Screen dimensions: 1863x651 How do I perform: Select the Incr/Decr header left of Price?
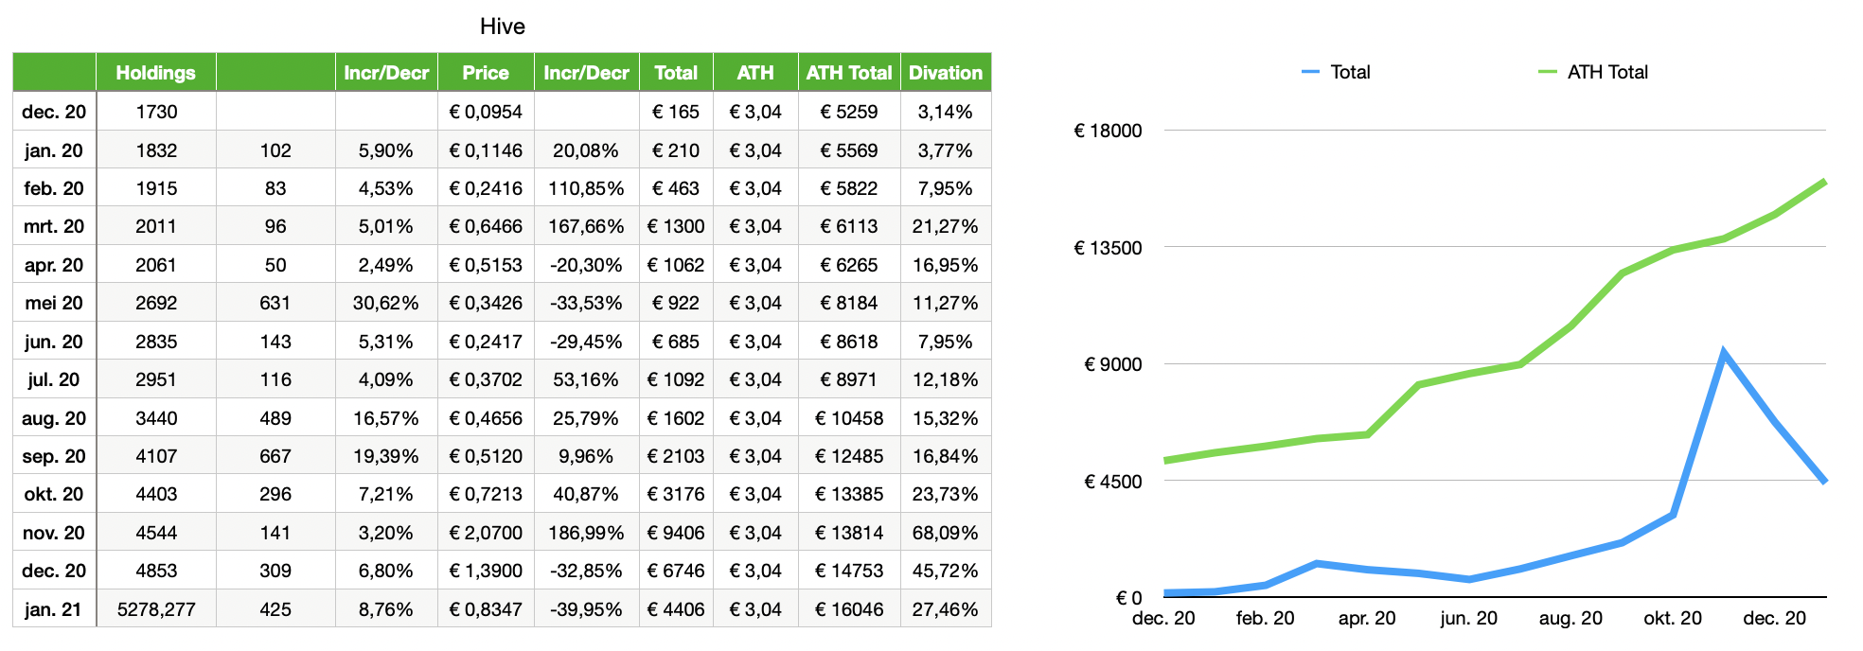[x=386, y=73]
